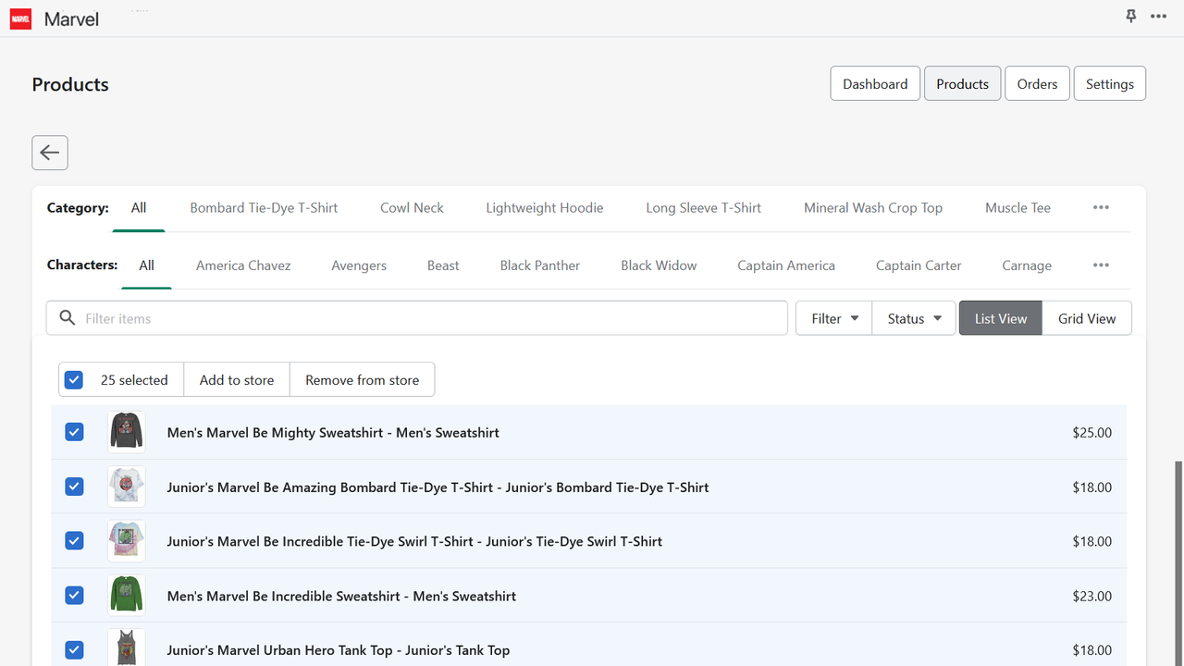Pin the Marvel app with the pin icon
1184x666 pixels.
pyautogui.click(x=1130, y=17)
